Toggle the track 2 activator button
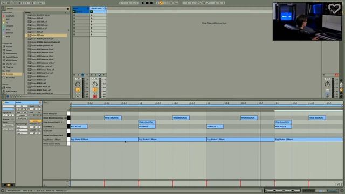 click(95, 89)
